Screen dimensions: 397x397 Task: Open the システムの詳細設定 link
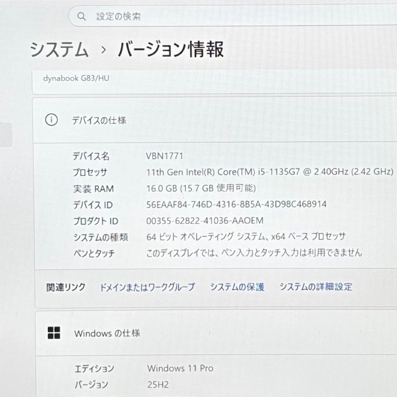pyautogui.click(x=316, y=287)
